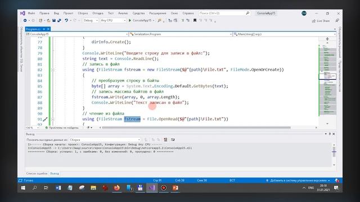The image size is (360, 202).
Task: Open the Debug configuration dropdown
Action: click(x=91, y=20)
